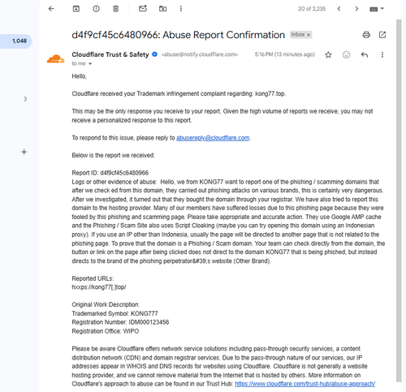This screenshot has width=406, height=392.
Task: Reply to Cloudflare Trust & Safety
Action: tap(365, 54)
